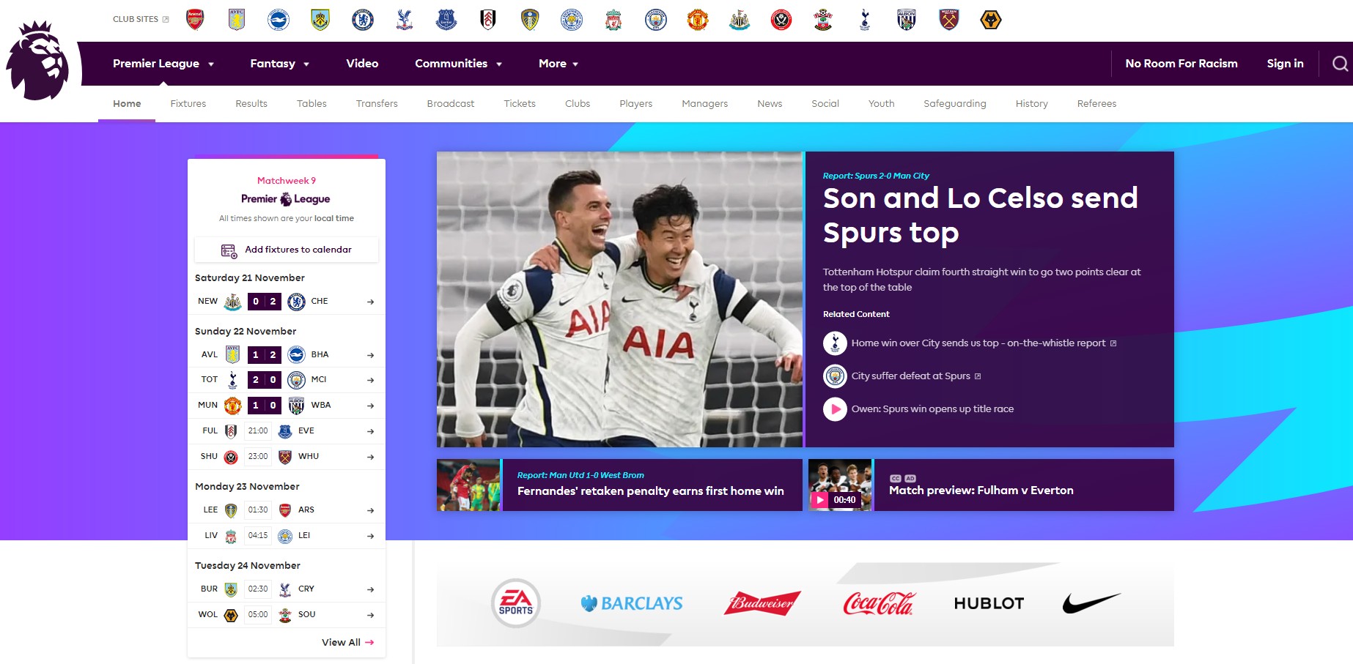Expand the Communities dropdown menu

pos(459,64)
